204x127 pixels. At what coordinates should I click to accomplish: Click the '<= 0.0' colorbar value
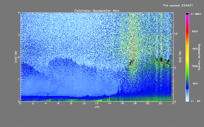pyautogui.click(x=196, y=101)
